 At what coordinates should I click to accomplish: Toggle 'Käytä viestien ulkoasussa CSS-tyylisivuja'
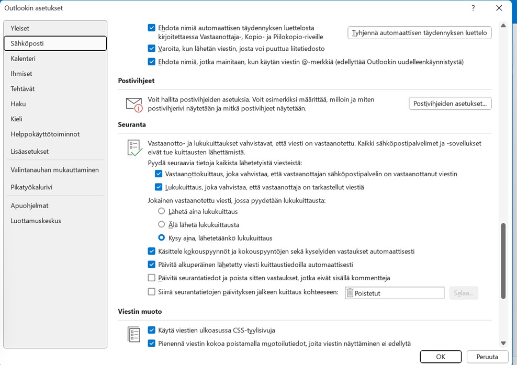tap(152, 330)
